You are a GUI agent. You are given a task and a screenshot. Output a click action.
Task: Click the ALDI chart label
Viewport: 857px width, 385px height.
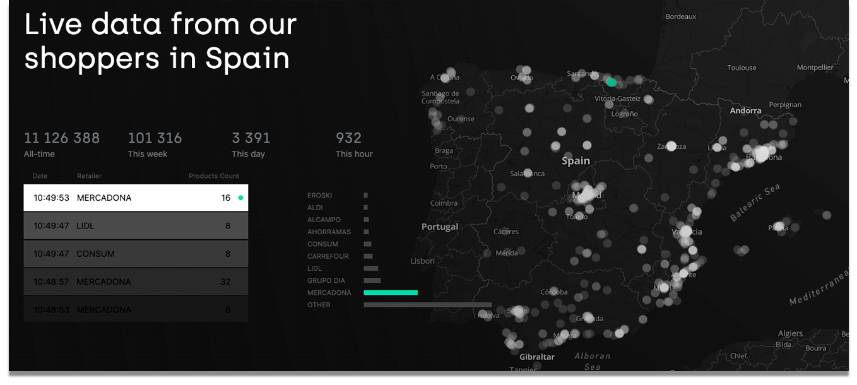click(315, 208)
